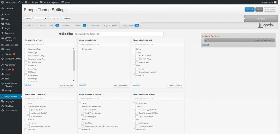Collapse the admin sidebar menu
280x134 pixels.
click(11, 110)
